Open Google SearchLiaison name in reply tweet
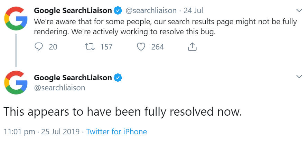 point(73,78)
